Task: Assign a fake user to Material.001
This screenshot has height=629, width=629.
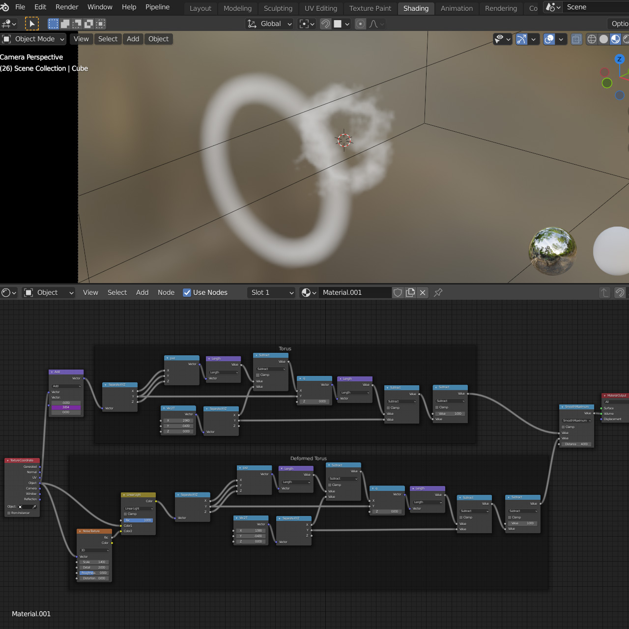Action: 398,292
